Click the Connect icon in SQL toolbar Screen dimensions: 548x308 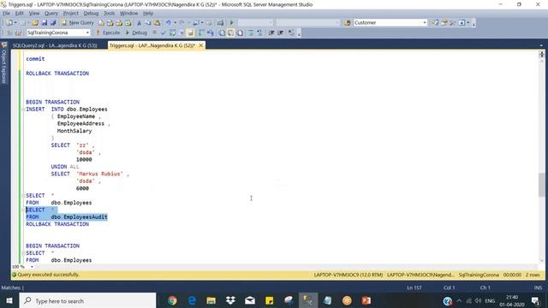point(9,33)
